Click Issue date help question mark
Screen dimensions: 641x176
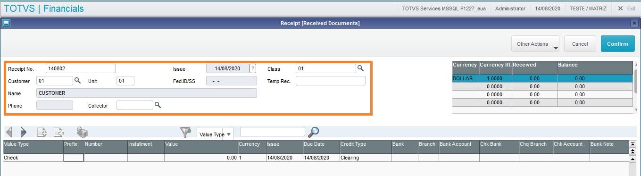[x=253, y=68]
